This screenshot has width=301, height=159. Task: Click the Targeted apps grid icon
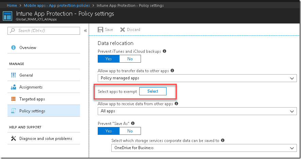pyautogui.click(x=13, y=99)
